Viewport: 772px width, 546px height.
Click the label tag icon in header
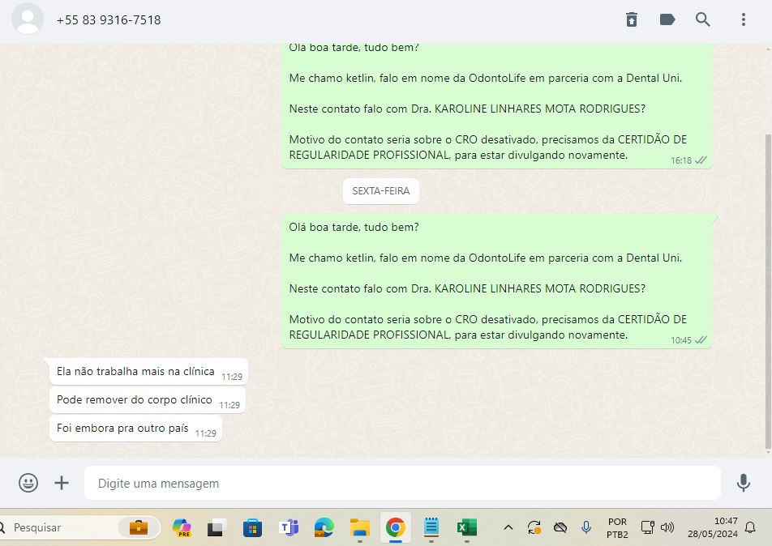click(x=667, y=19)
